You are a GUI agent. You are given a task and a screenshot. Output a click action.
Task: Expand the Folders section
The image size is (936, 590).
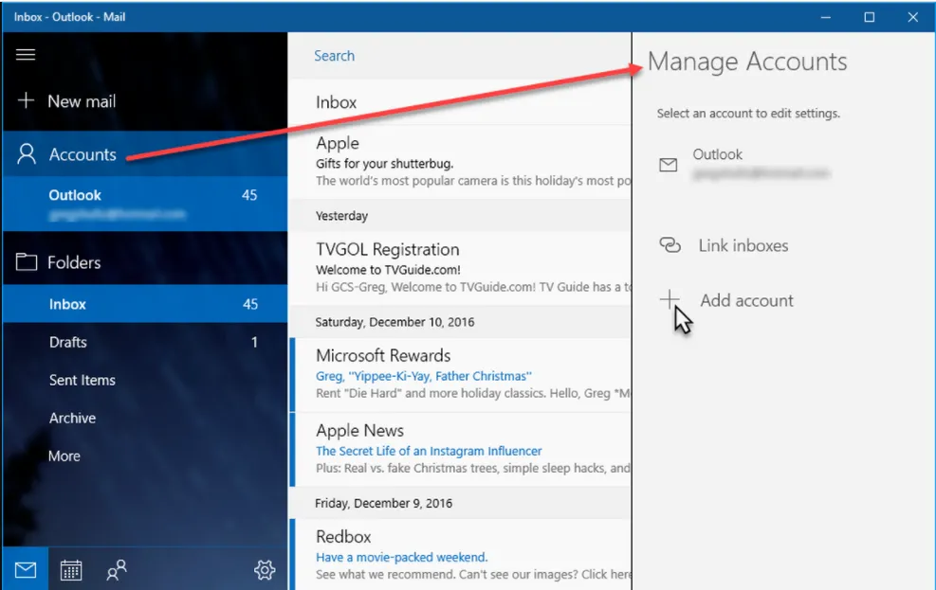74,262
